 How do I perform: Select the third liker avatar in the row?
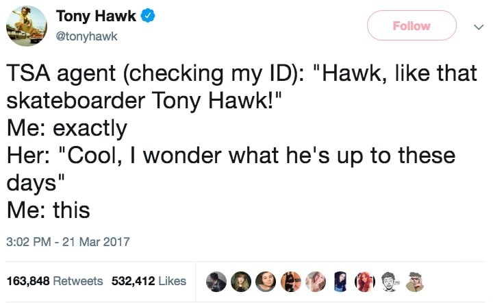(266, 281)
